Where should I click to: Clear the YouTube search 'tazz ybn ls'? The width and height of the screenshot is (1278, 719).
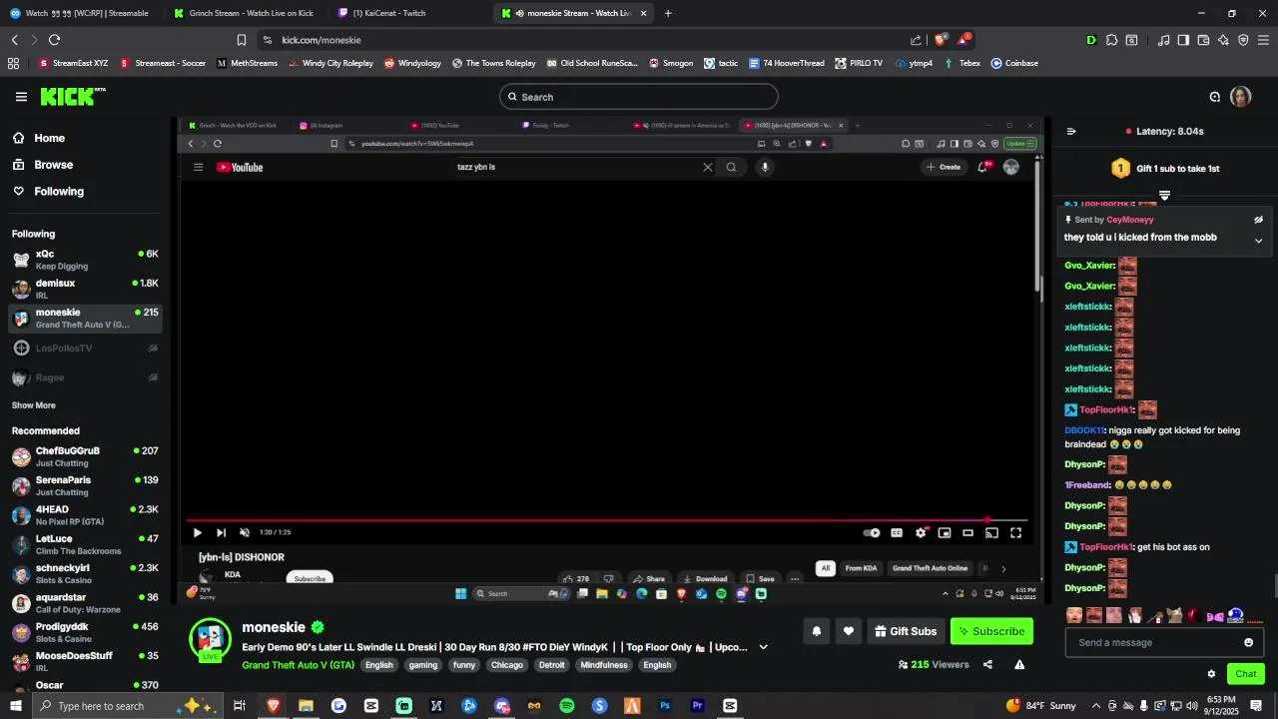(x=708, y=167)
